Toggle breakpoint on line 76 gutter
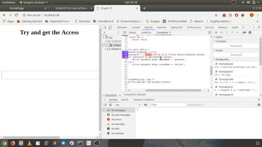The height and width of the screenshot is (147, 262). [125, 52]
